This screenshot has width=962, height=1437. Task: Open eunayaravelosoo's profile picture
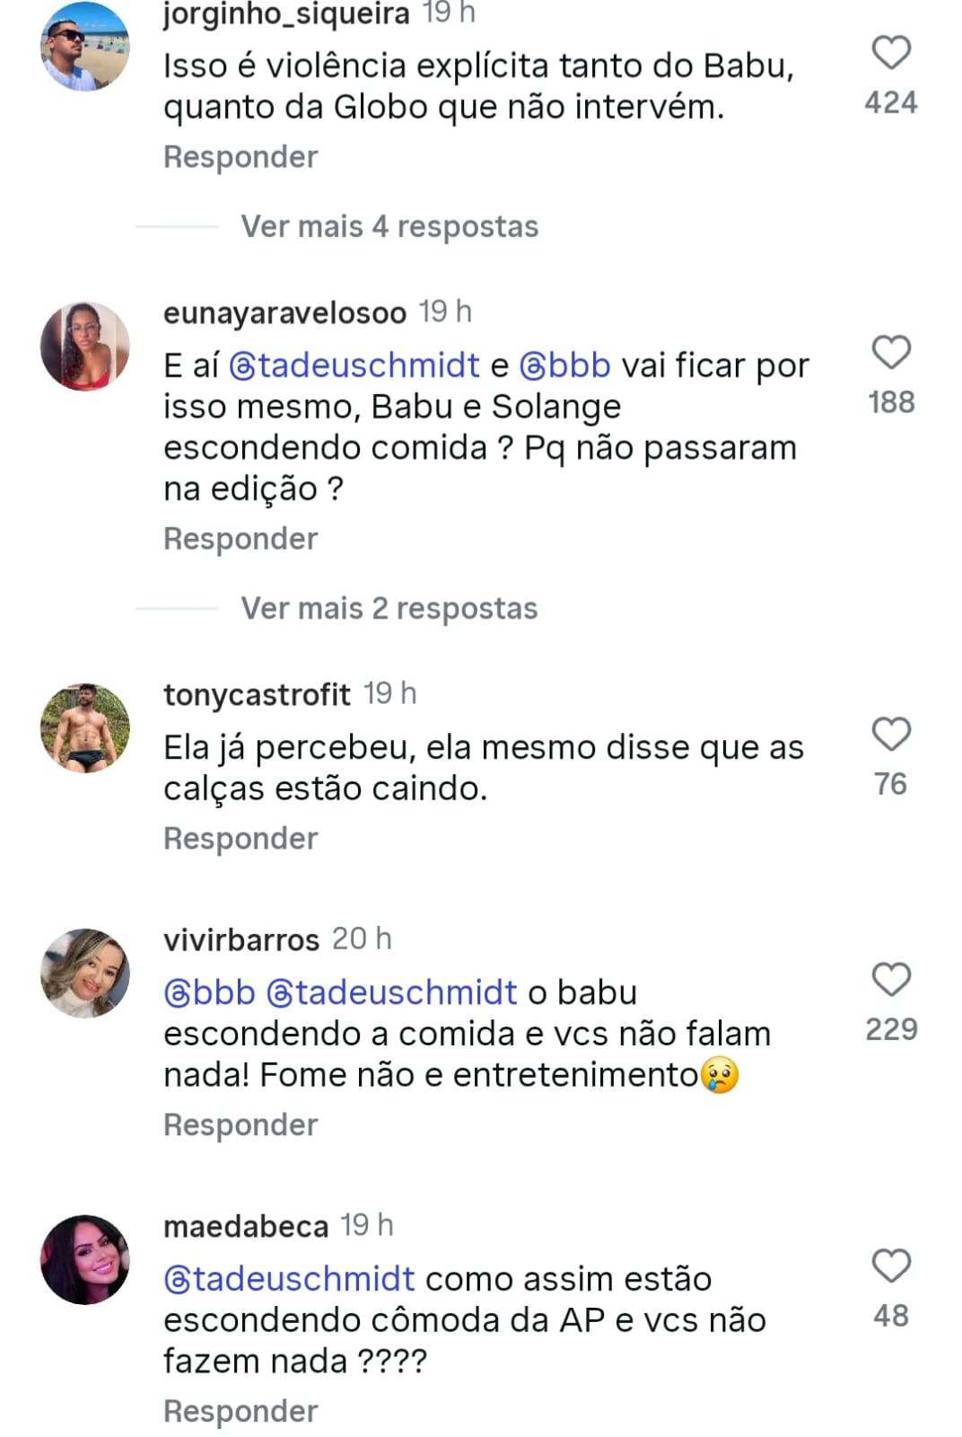pyautogui.click(x=85, y=346)
